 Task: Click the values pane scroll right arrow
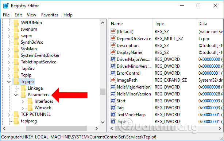pos(220,129)
